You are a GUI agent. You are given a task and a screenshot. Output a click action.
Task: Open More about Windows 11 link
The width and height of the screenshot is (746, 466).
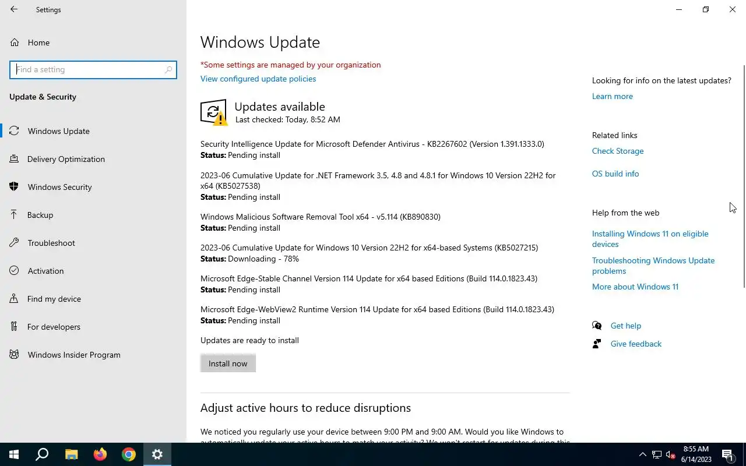click(635, 287)
